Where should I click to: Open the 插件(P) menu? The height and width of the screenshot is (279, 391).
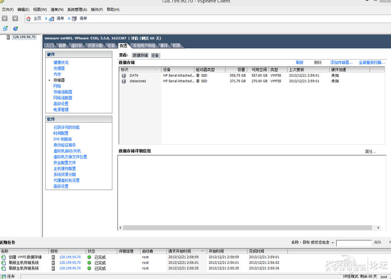97,10
